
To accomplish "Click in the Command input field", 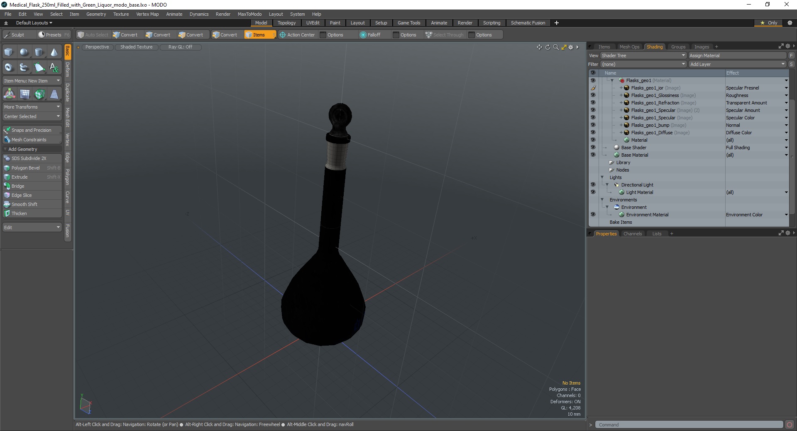I will 689,425.
